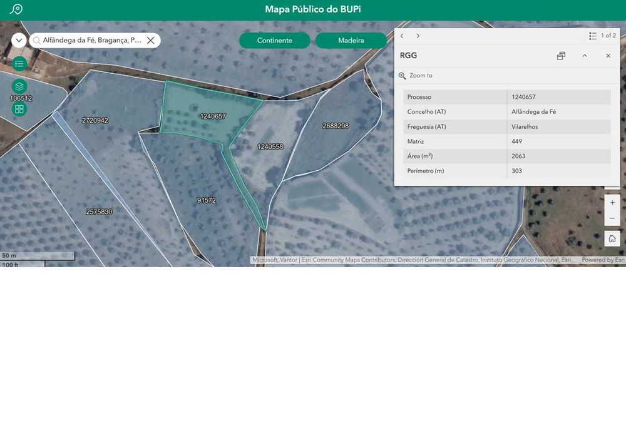Go to the next selected feature
The image size is (626, 428).
tap(418, 36)
